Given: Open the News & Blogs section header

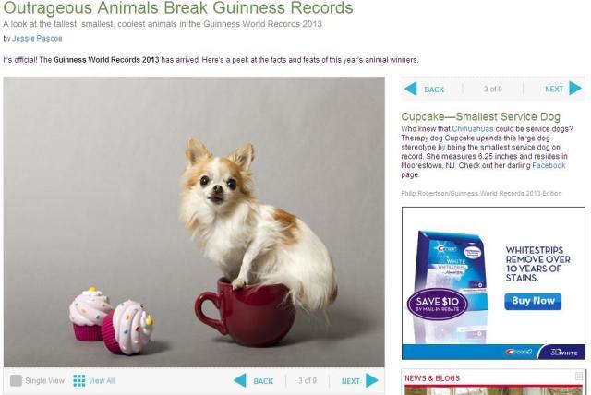Looking at the screenshot, I should point(432,378).
